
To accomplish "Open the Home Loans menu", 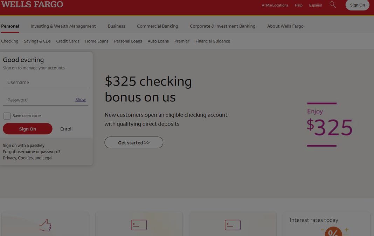I will pos(97,41).
